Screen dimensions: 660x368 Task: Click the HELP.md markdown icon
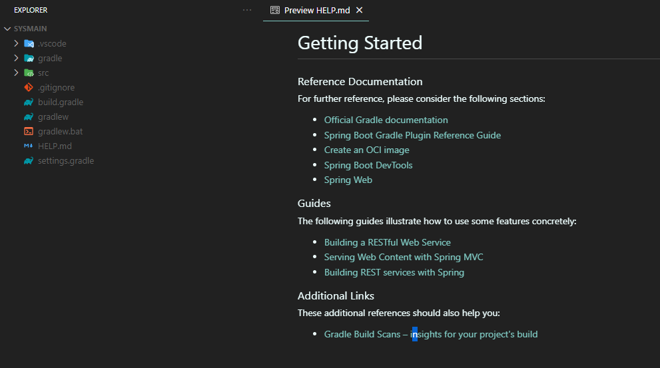[x=29, y=146]
